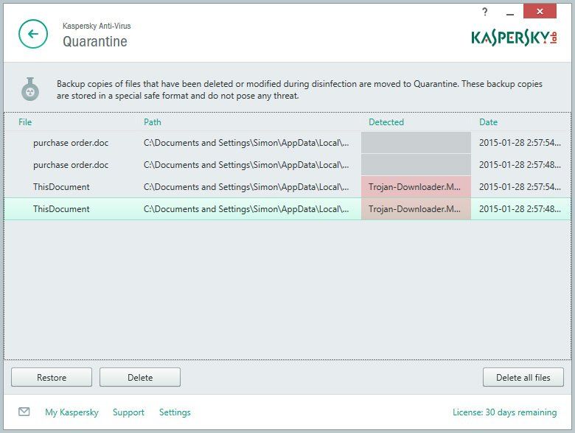Click the Delete button
The height and width of the screenshot is (433, 575).
tap(140, 377)
